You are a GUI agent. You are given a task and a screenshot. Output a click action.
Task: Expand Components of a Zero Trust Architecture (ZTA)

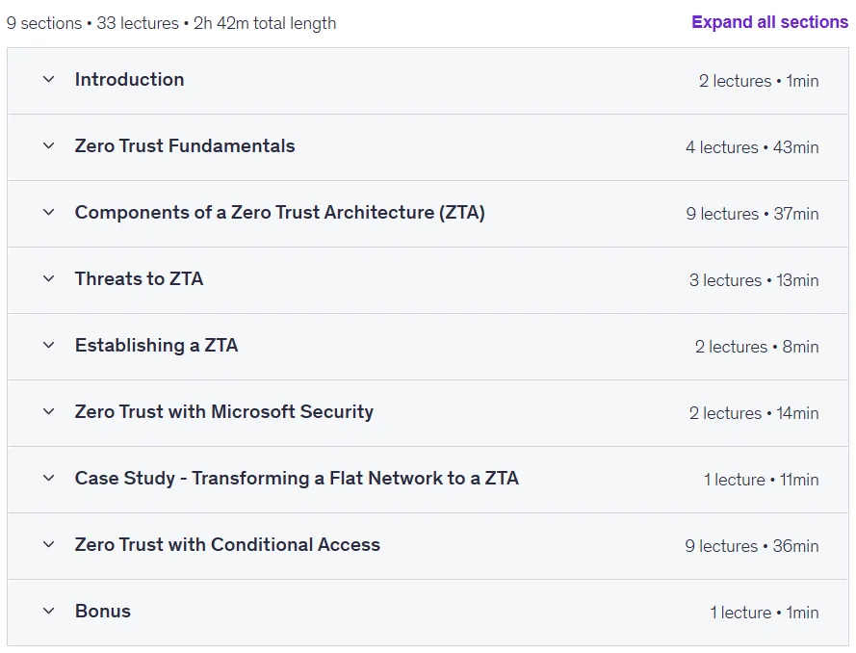coord(279,213)
